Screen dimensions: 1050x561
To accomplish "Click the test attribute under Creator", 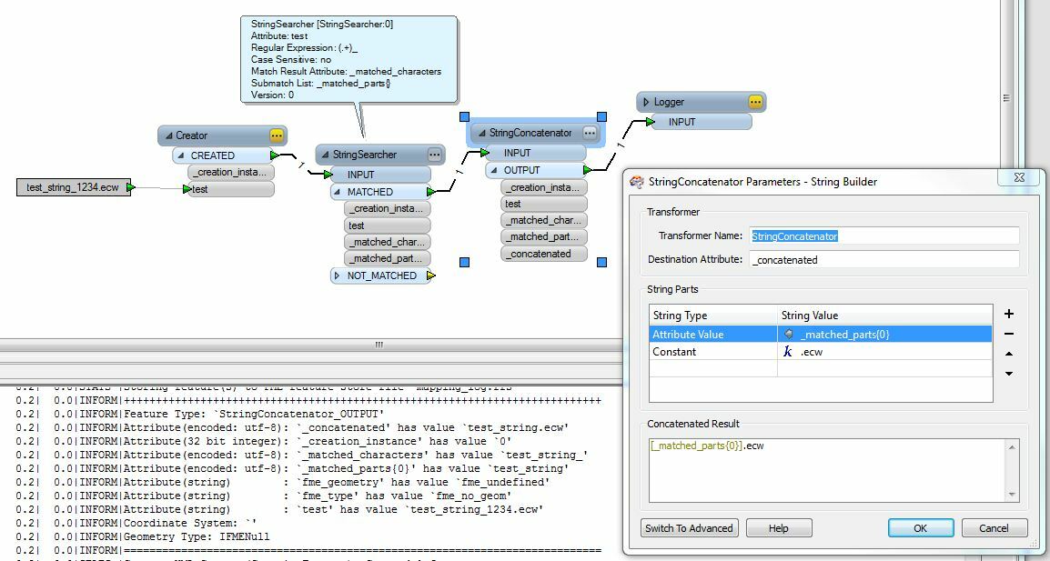I will tap(230, 189).
